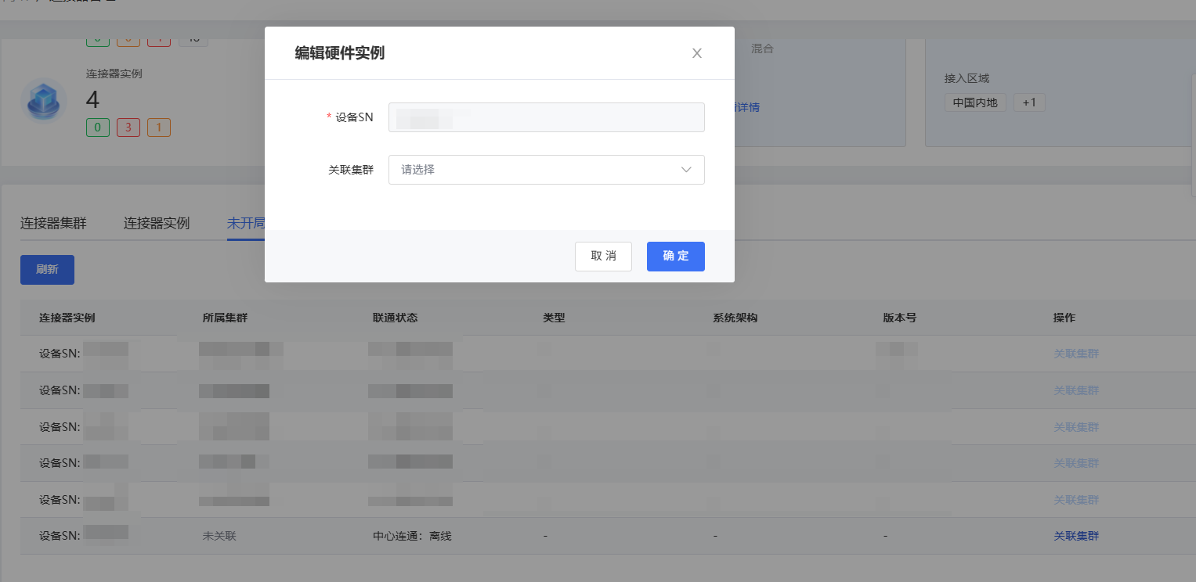Click 关联集群 link in first table row

tap(1076, 354)
